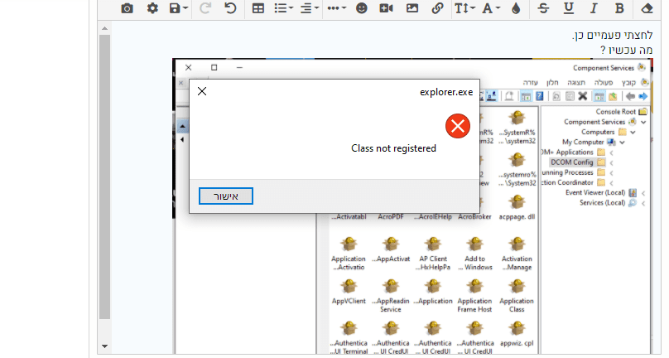Click the editor scrollbar up arrow

[x=104, y=29]
